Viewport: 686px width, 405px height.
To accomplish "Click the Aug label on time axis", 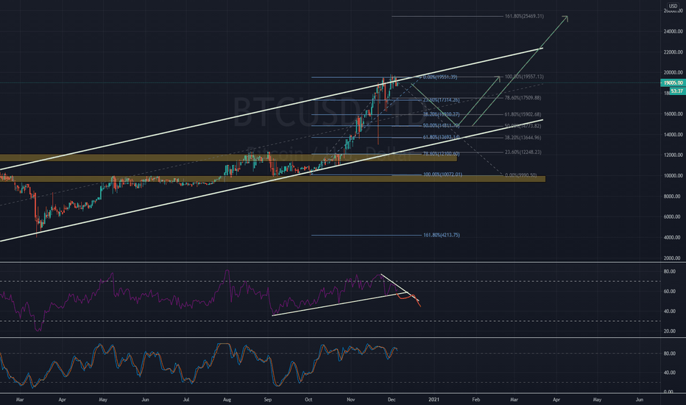I will click(x=227, y=399).
